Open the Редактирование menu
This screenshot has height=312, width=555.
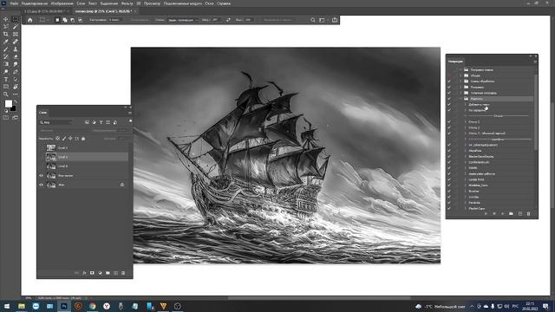35,3
